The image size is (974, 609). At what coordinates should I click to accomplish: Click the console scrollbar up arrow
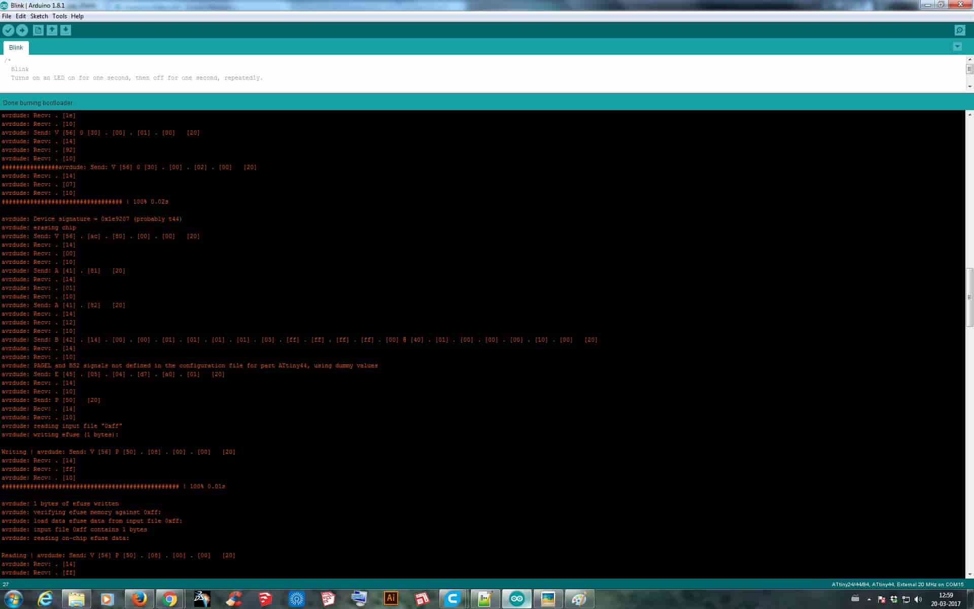969,115
